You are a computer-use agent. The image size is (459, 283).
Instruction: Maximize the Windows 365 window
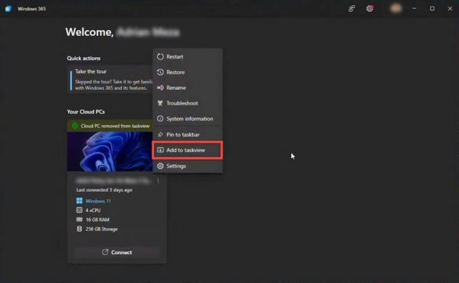tap(432, 9)
